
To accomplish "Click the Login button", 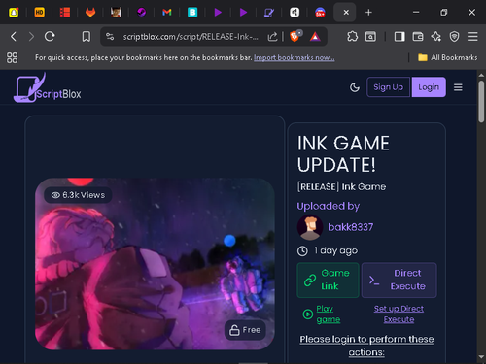I will (x=429, y=87).
